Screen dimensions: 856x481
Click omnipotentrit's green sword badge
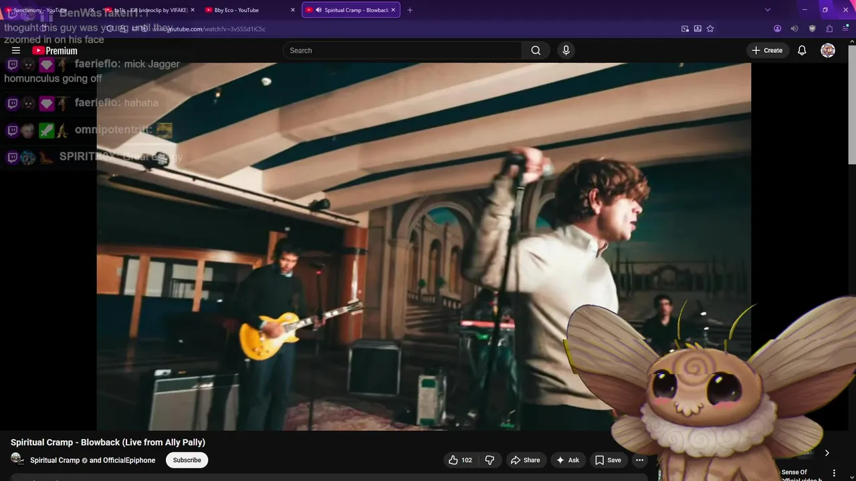46,130
